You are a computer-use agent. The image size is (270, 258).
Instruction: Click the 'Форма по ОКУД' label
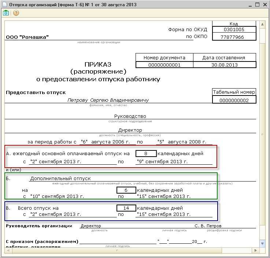click(188, 29)
